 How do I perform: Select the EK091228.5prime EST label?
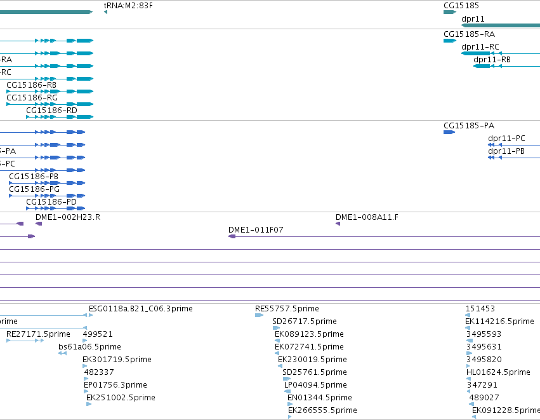(506, 410)
